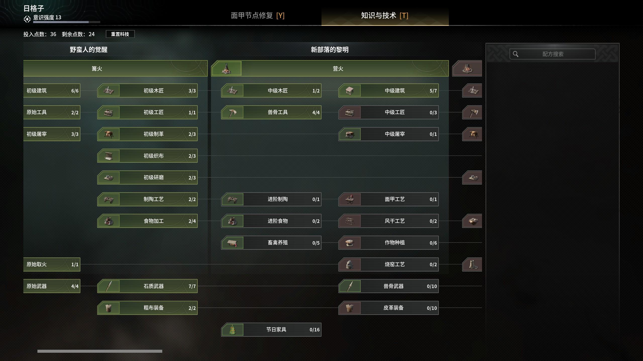Click the 重置科技 reset button
This screenshot has height=361, width=643.
click(x=120, y=34)
